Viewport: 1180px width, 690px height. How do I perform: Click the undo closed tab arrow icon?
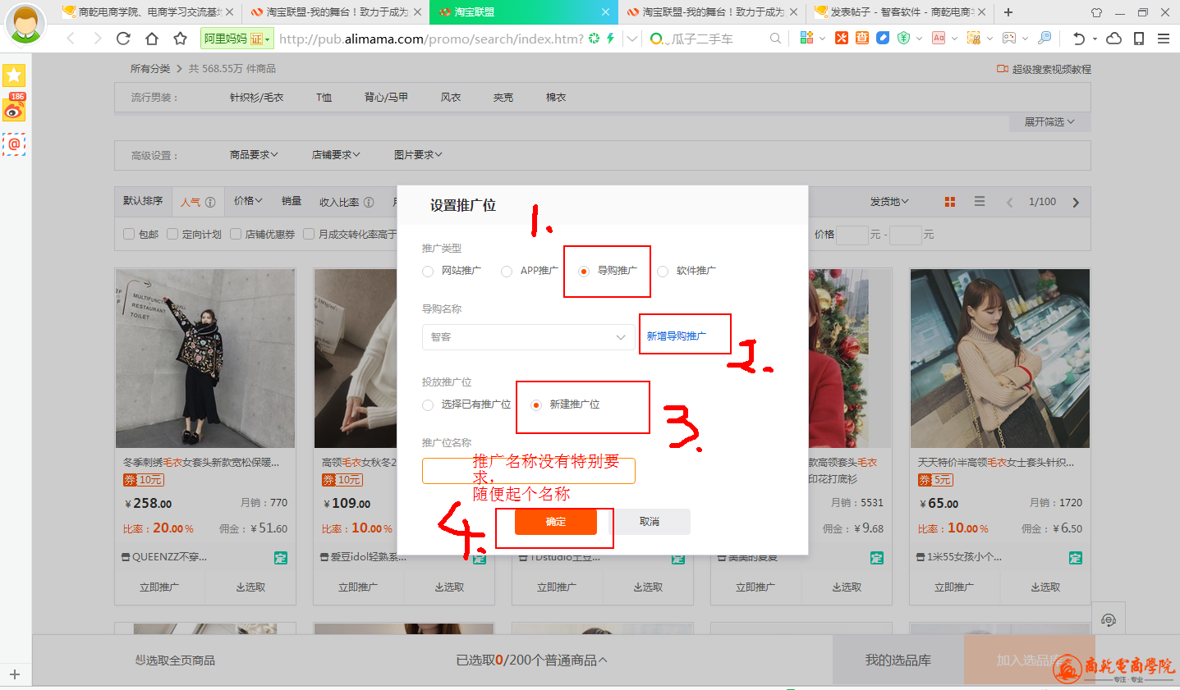point(1079,39)
